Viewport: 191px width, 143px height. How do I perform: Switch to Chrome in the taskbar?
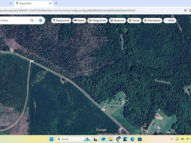click(118, 139)
